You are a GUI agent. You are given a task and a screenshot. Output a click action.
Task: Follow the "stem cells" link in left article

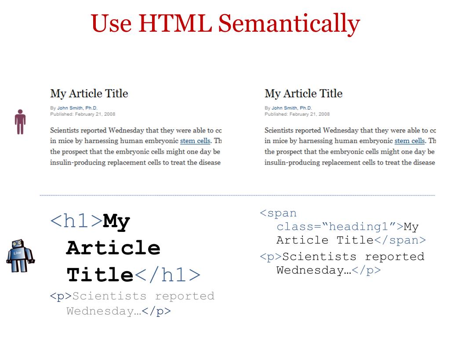195,141
